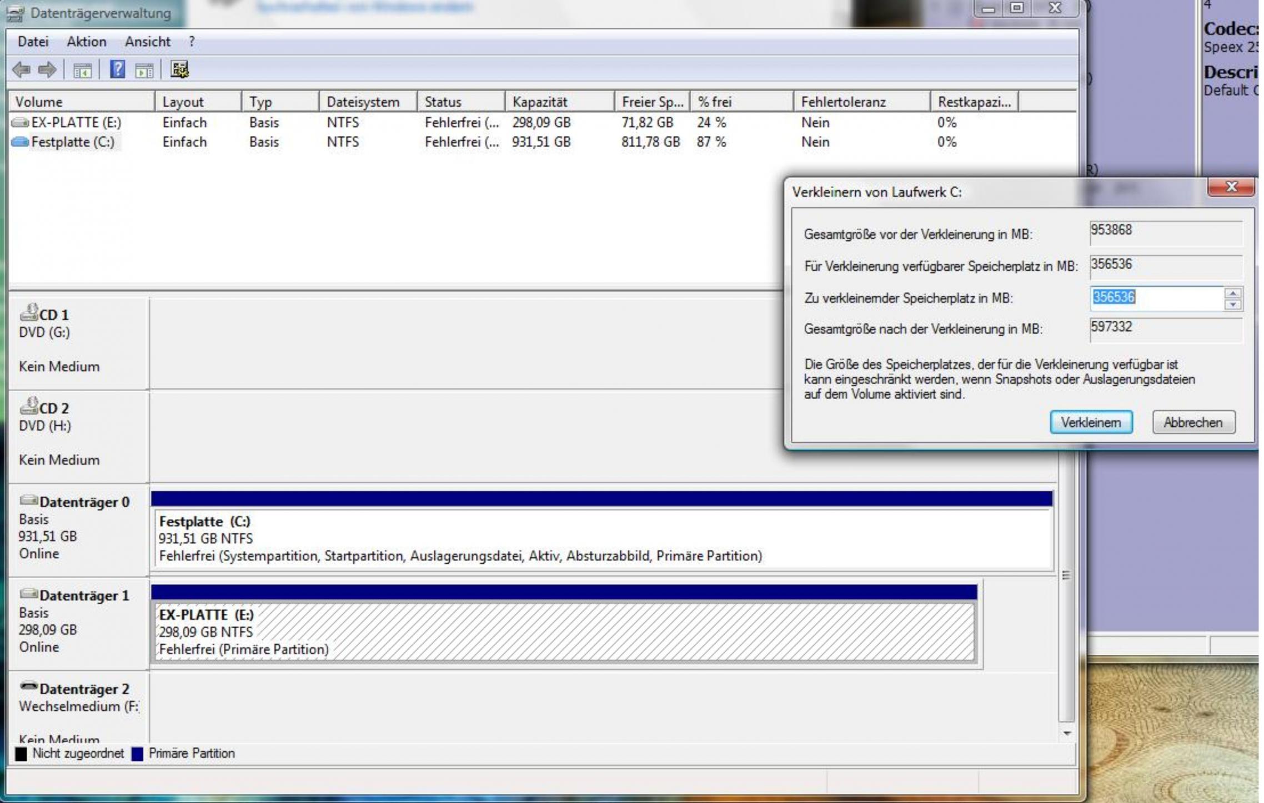1264x803 pixels.
Task: Click the blue help question mark icon
Action: click(117, 70)
